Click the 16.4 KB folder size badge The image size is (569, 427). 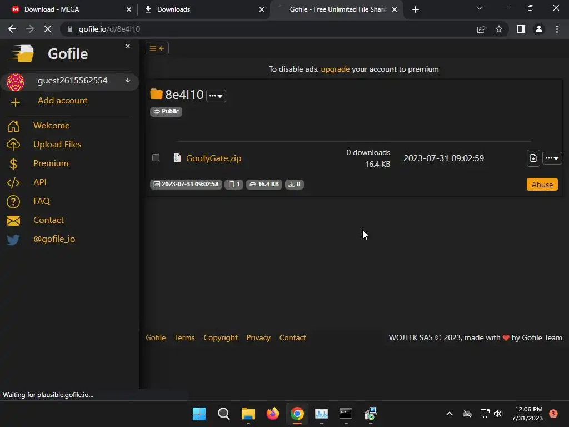coord(264,185)
